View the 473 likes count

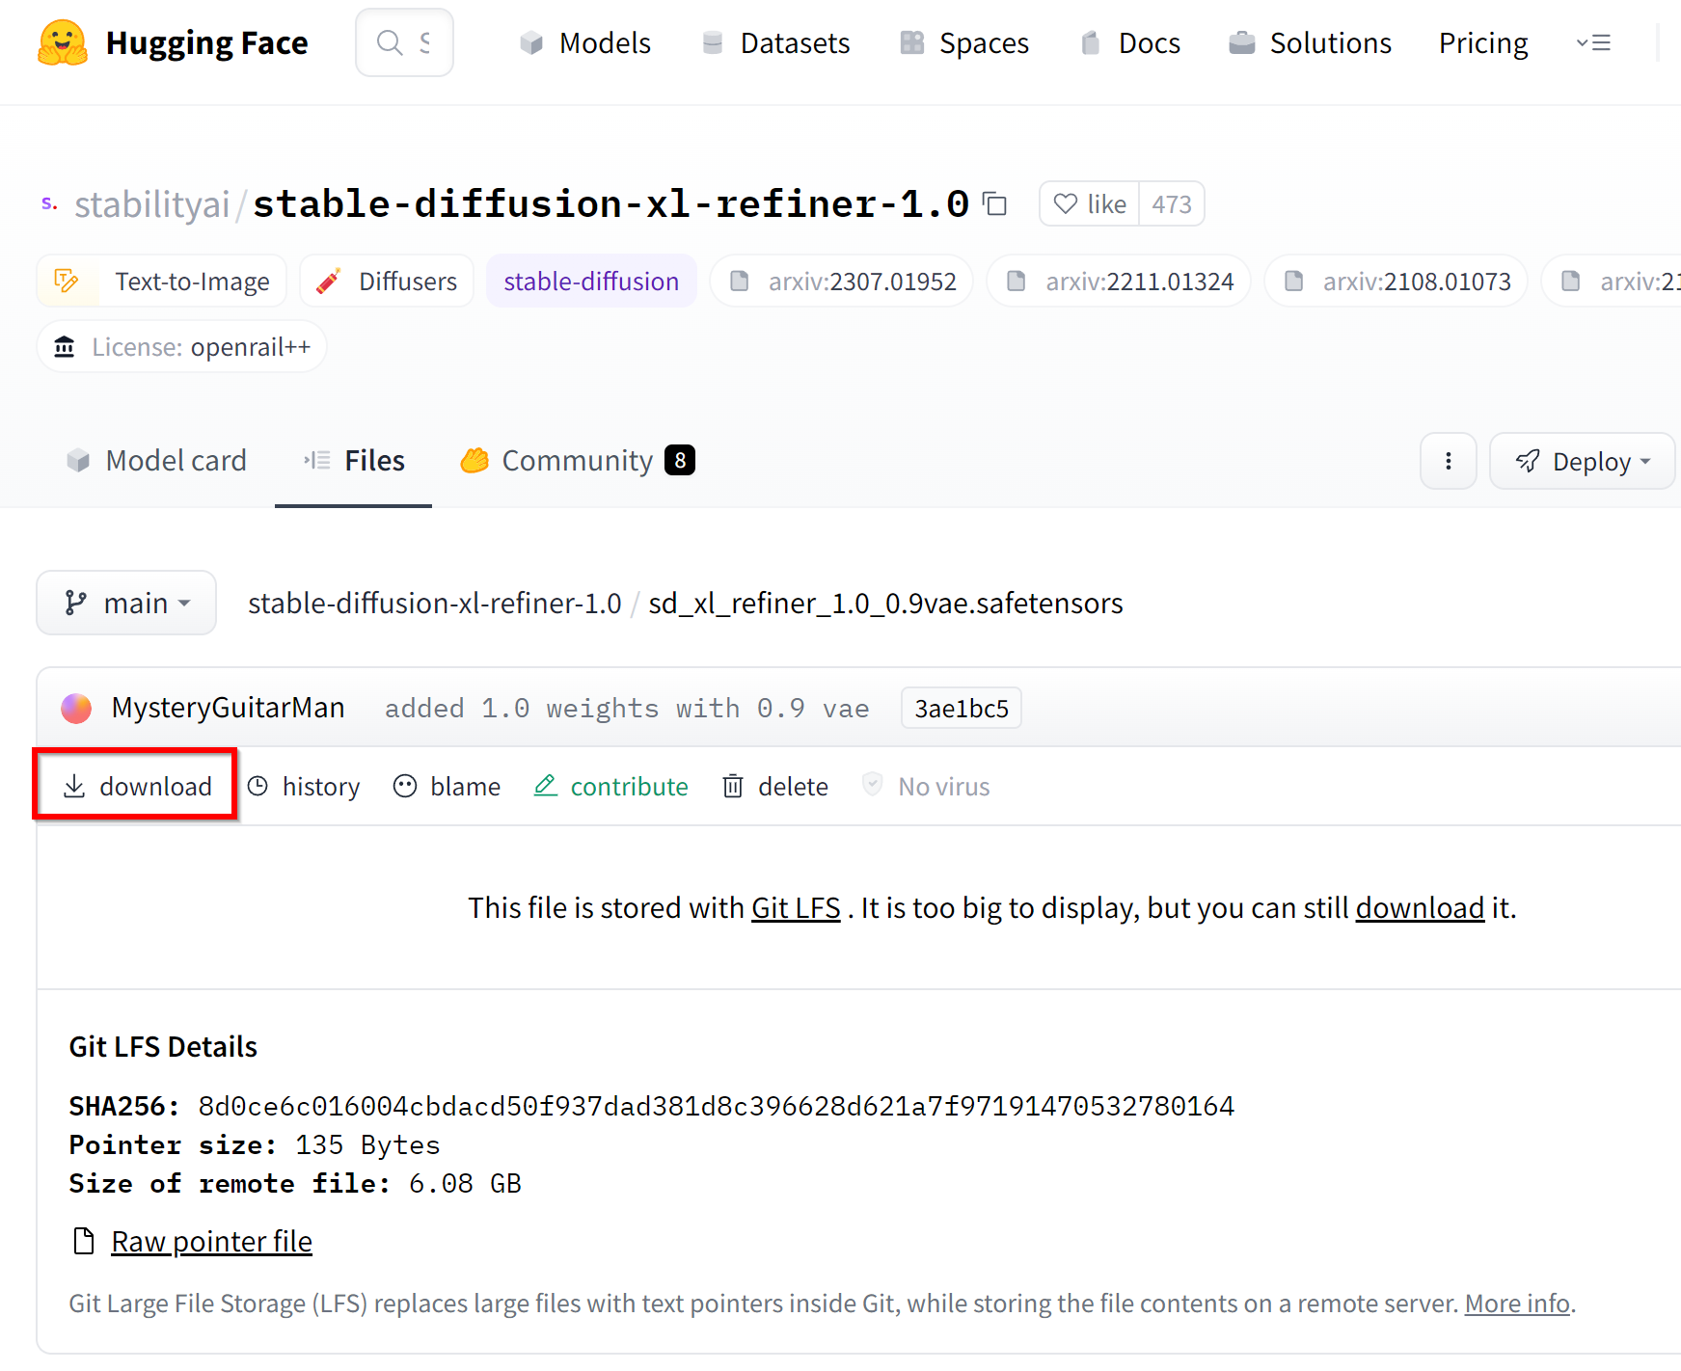pos(1172,204)
